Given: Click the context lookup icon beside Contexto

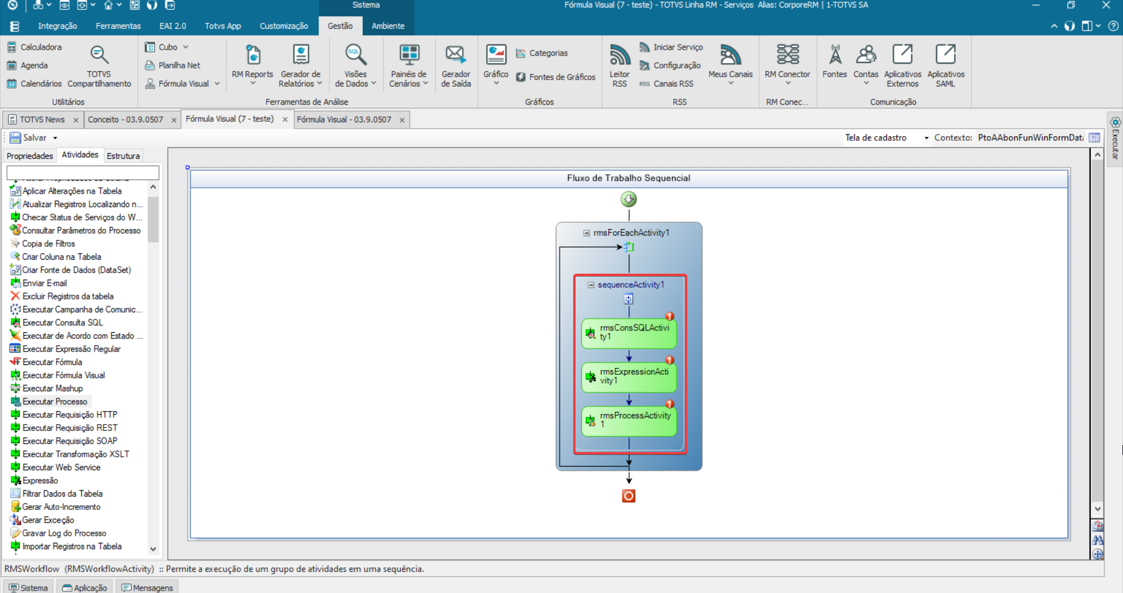Looking at the screenshot, I should coord(1095,137).
